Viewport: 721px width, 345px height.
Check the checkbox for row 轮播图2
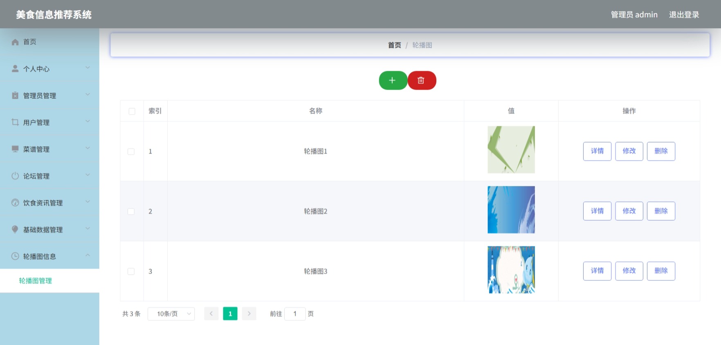(131, 211)
